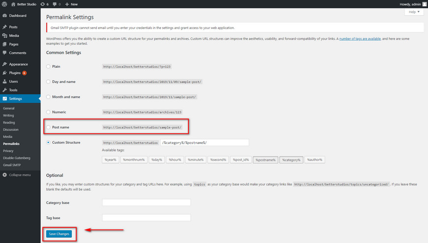Insert the %second% tag
Screen dimensions: 428x243
[218, 160]
